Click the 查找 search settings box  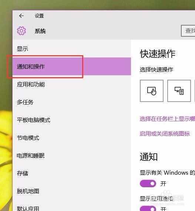coord(188,31)
